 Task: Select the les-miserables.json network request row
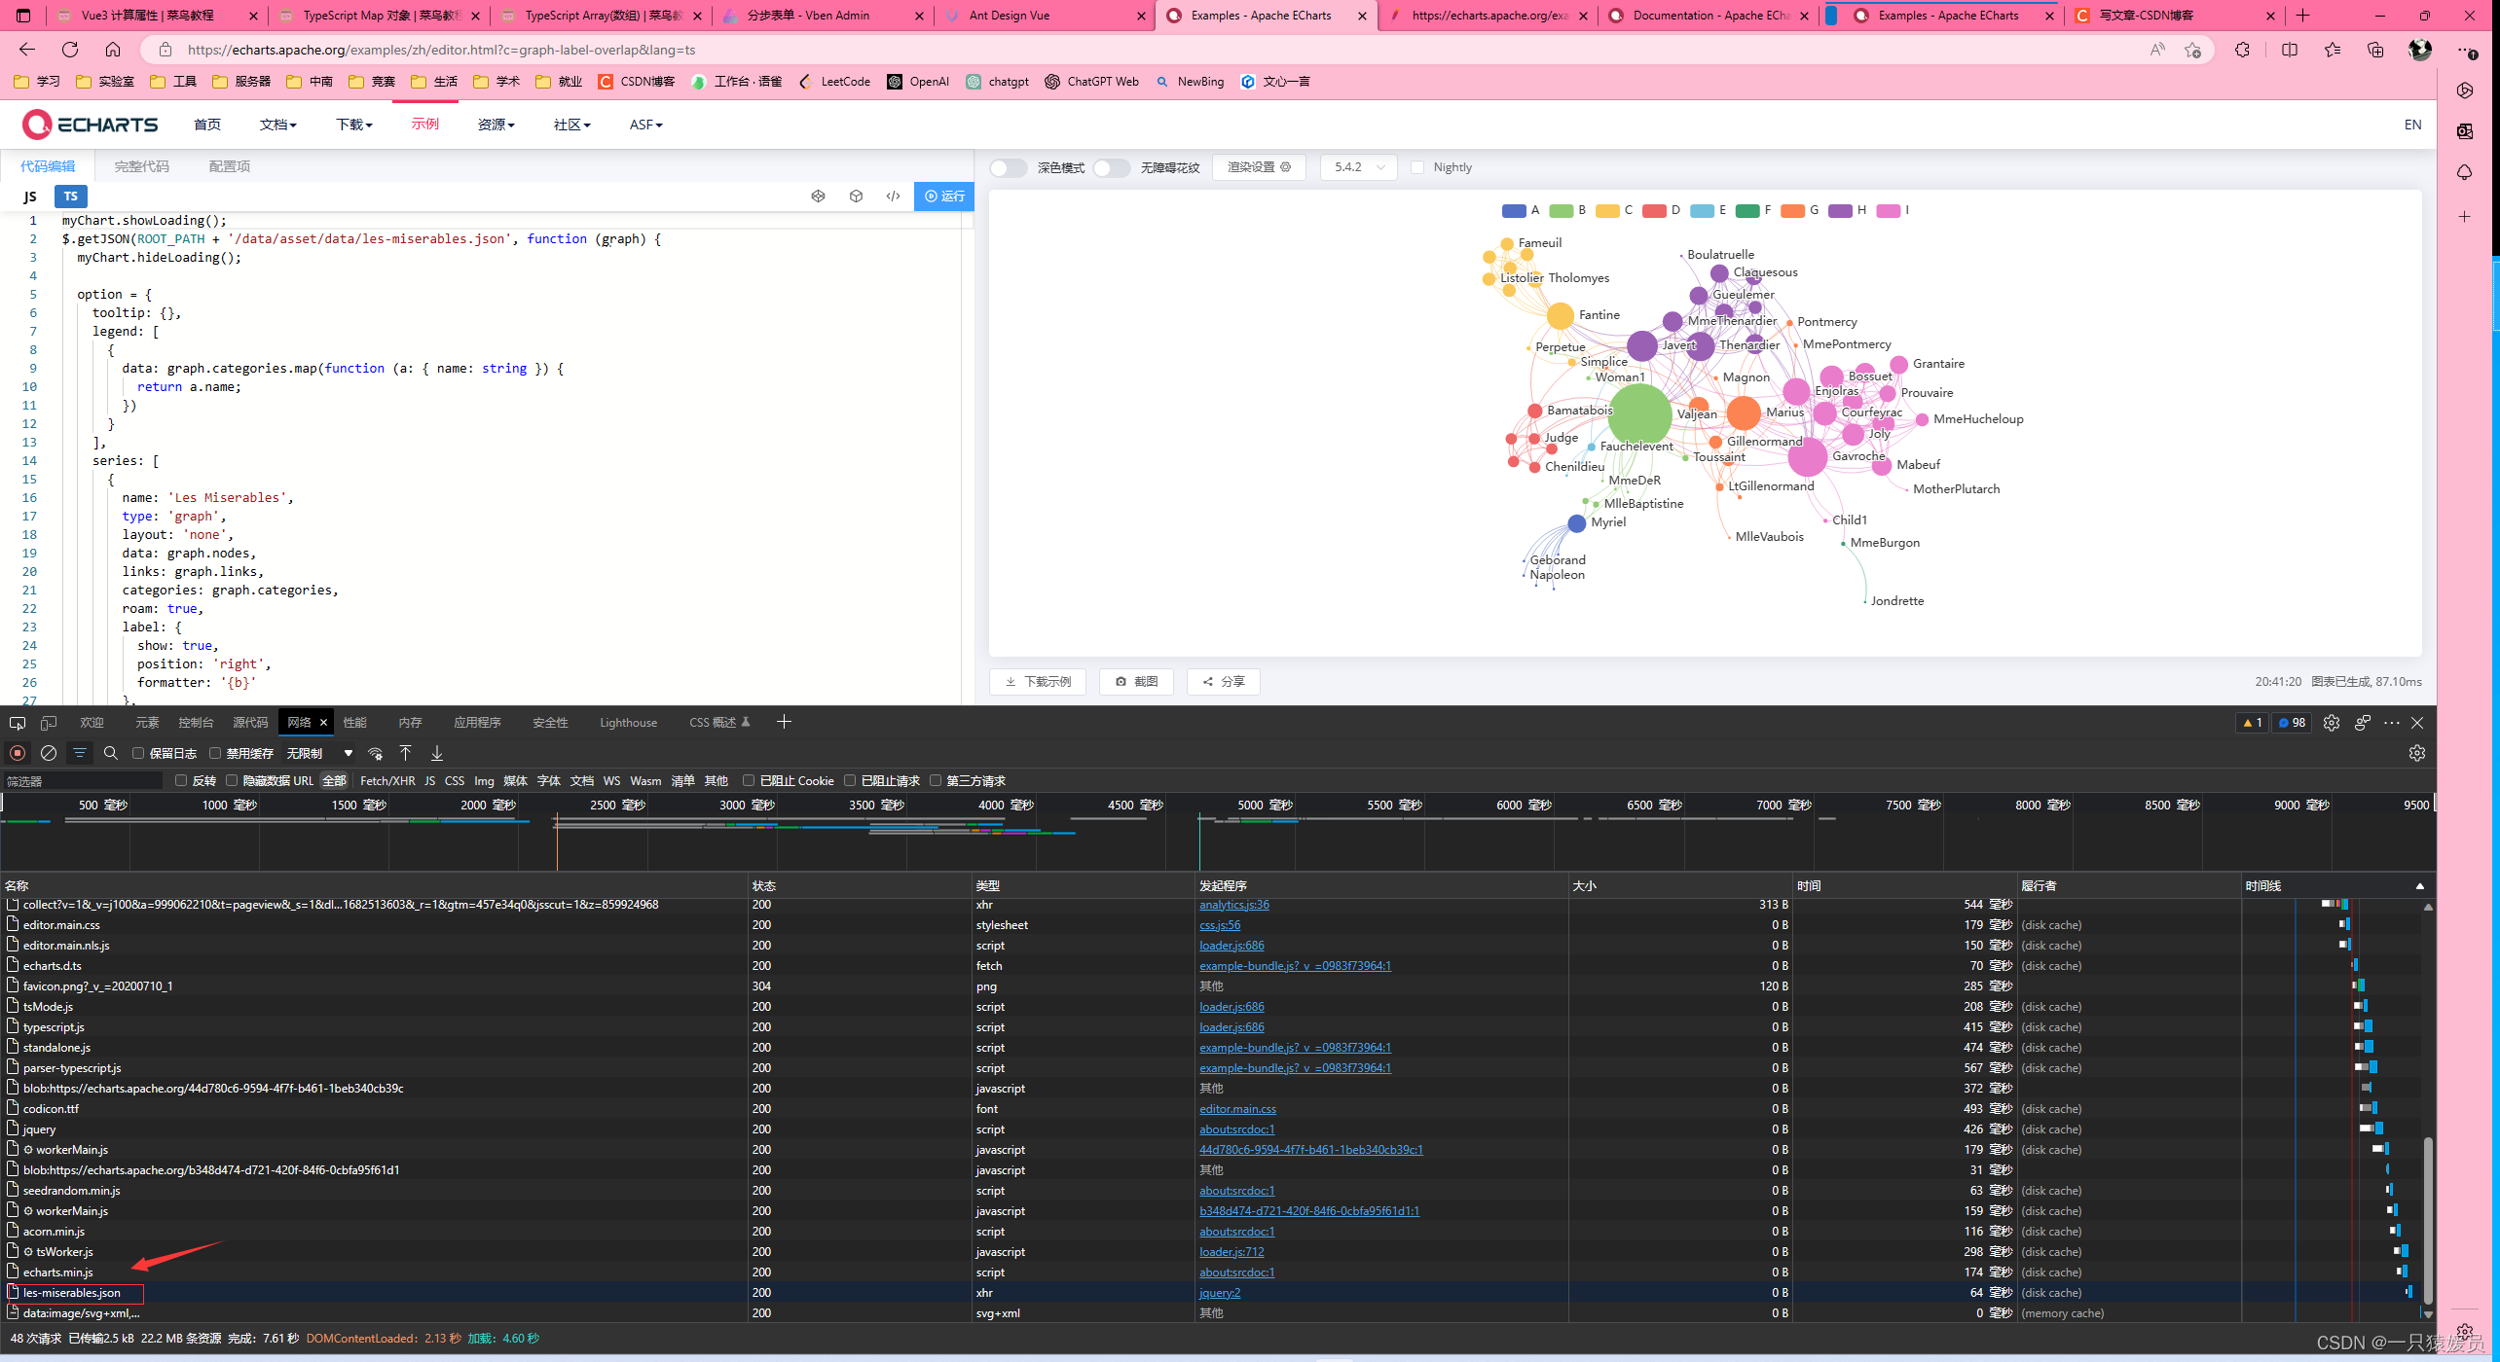click(73, 1292)
